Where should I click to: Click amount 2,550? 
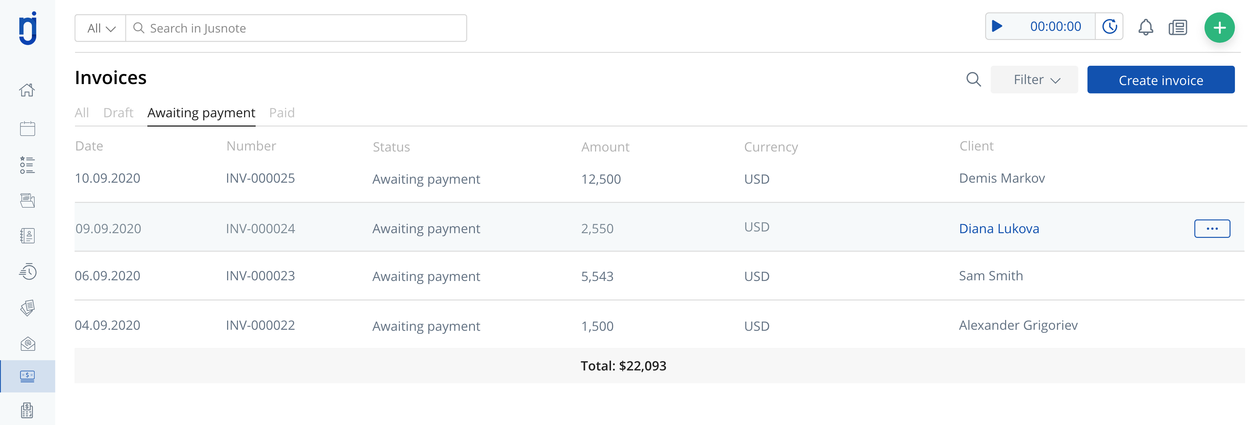click(x=597, y=228)
